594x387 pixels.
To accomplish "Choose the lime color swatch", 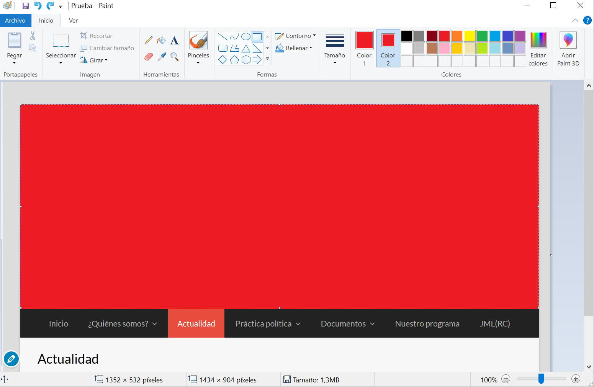I will coord(483,48).
